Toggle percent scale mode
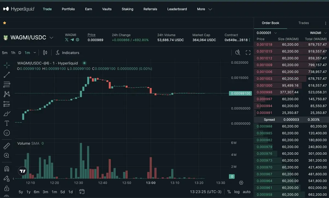Screen dimensions: 329x198 tap(229, 192)
